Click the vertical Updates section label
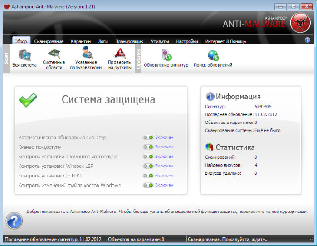Viewport: 317px width, 246px height. tap(138, 59)
